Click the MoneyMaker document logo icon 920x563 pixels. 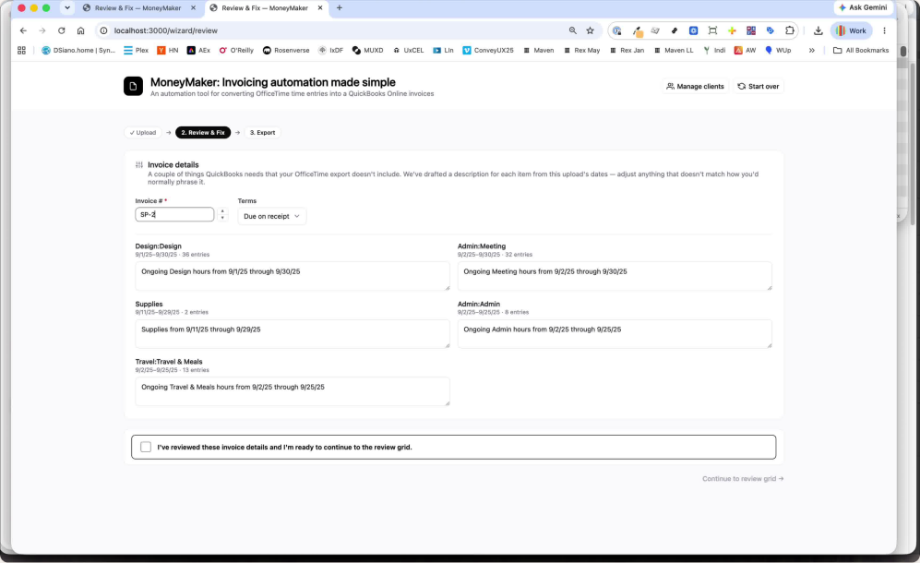(x=133, y=87)
